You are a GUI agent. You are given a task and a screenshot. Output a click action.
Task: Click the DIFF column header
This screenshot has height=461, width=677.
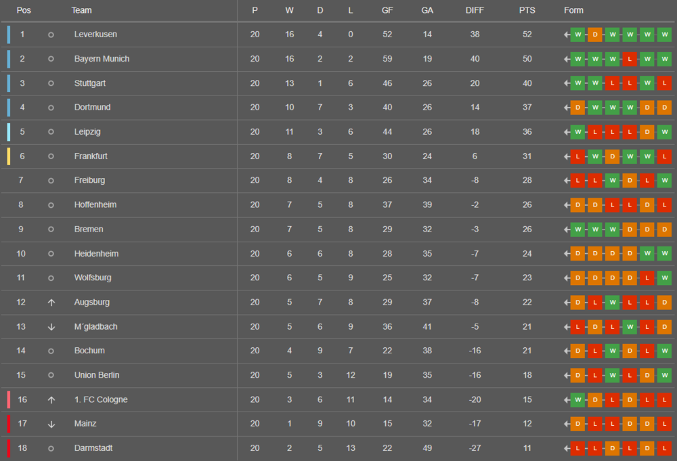(x=475, y=10)
